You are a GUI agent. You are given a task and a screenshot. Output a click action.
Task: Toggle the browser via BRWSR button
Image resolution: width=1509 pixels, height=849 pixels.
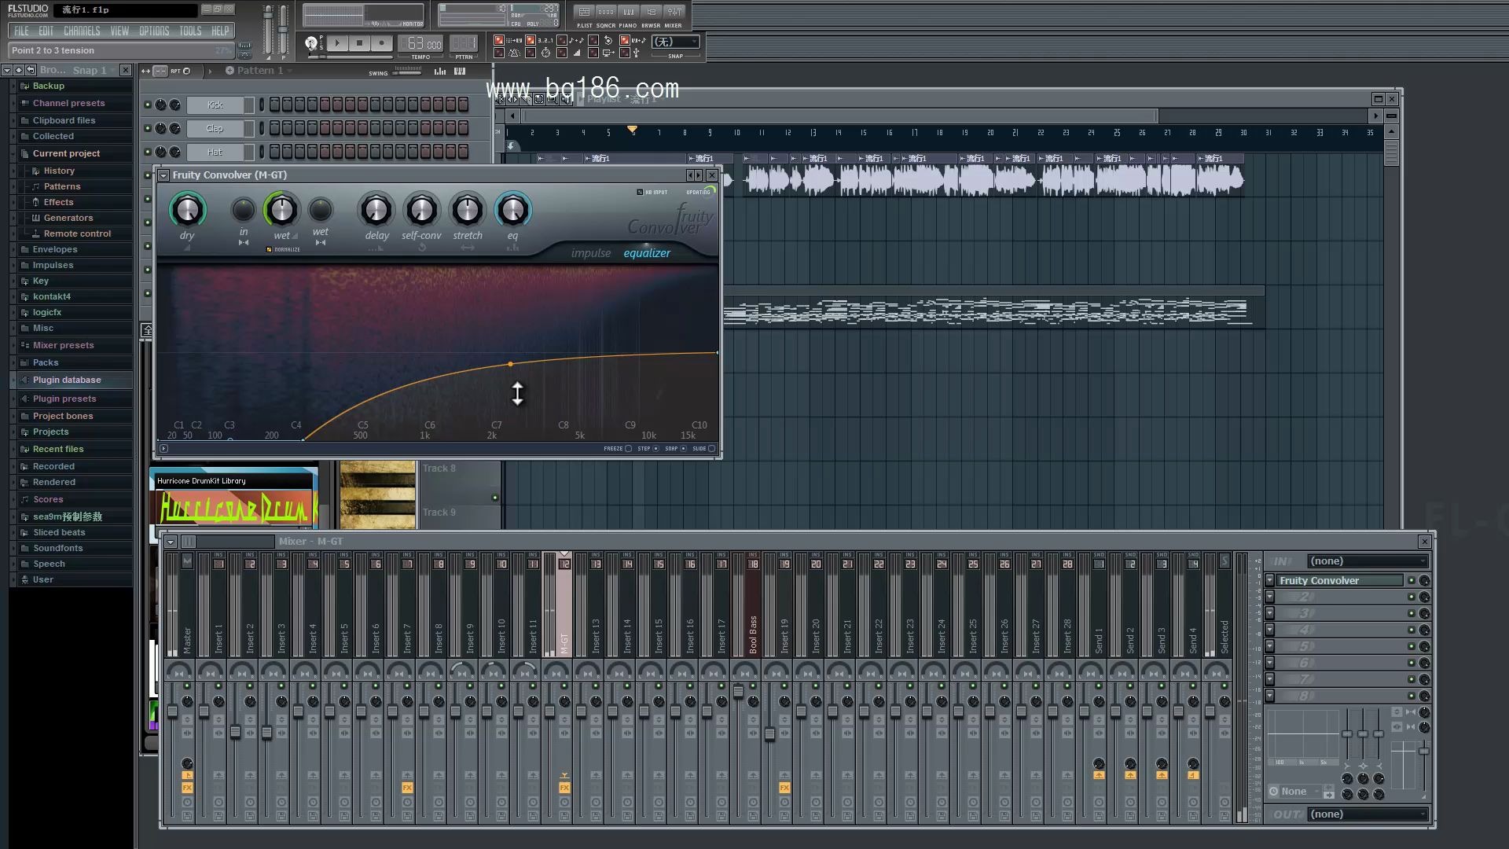click(x=651, y=13)
